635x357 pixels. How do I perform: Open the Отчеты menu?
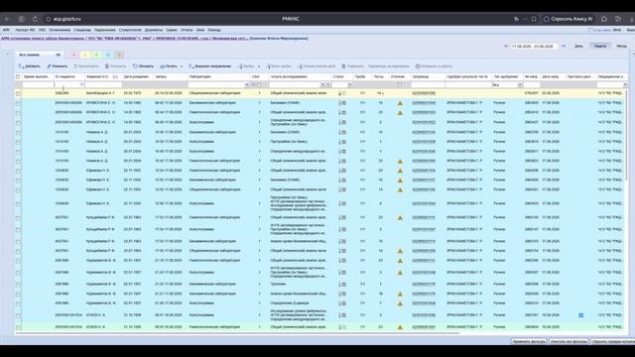[187, 30]
